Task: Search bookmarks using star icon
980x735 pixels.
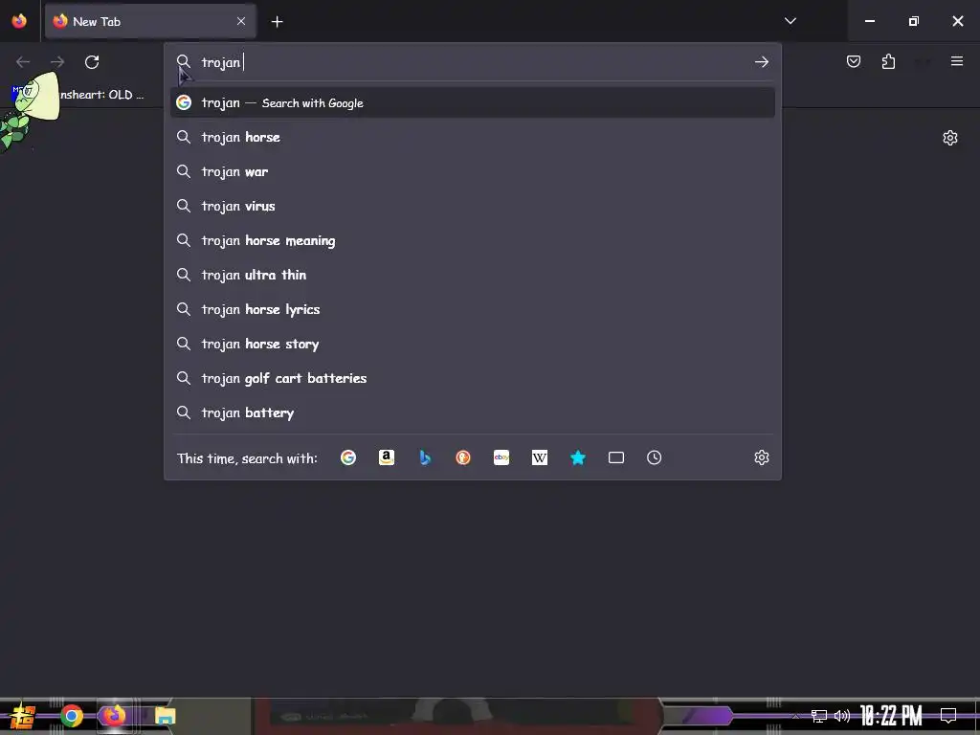Action: (x=578, y=457)
